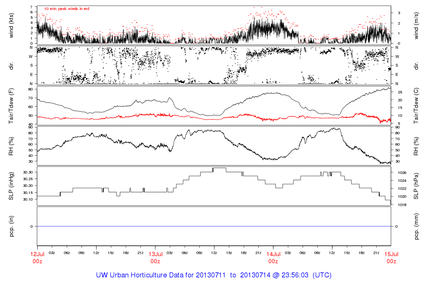The height and width of the screenshot is (292, 428).
Task: Select the "06z" time tick following 12Jul
Action: [x=67, y=253]
